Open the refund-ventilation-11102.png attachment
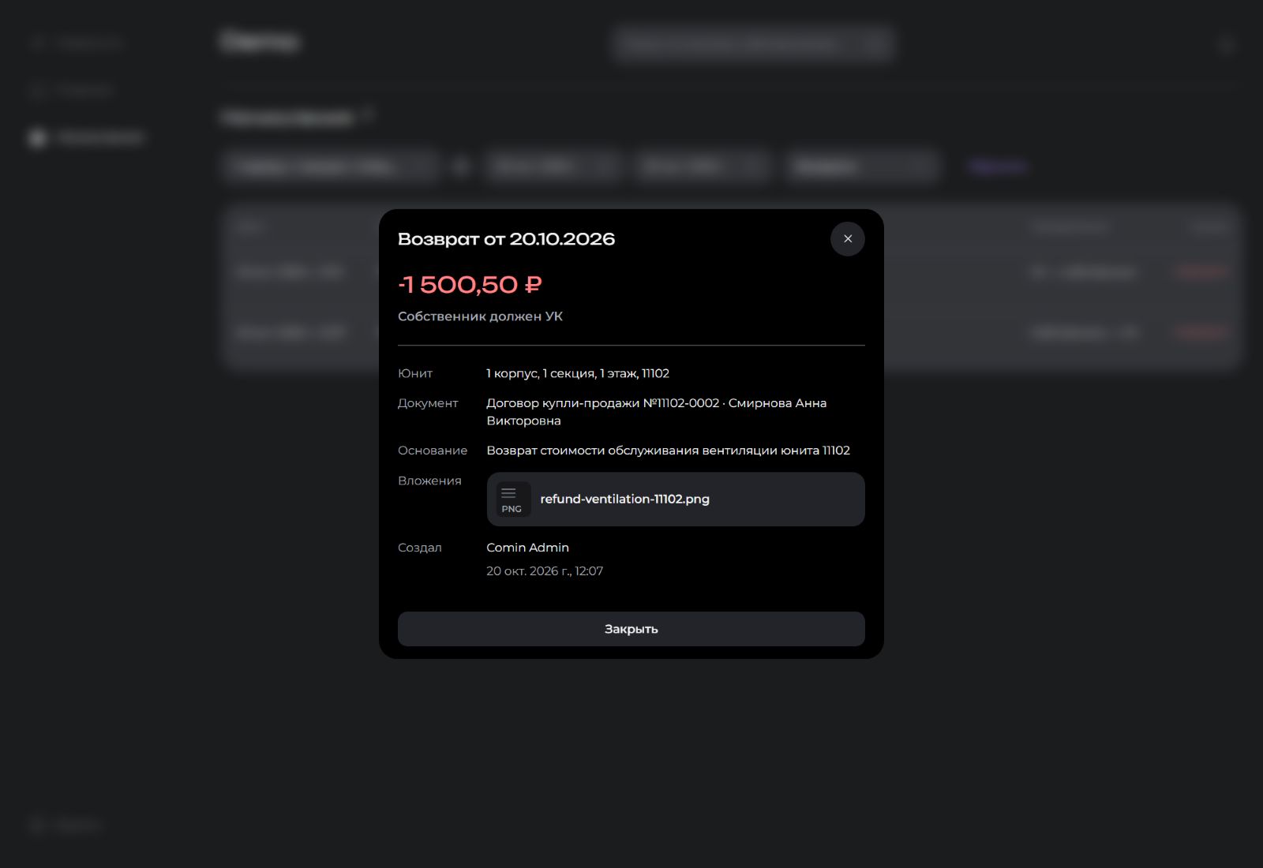Screen dimensions: 1263x868 [x=676, y=499]
